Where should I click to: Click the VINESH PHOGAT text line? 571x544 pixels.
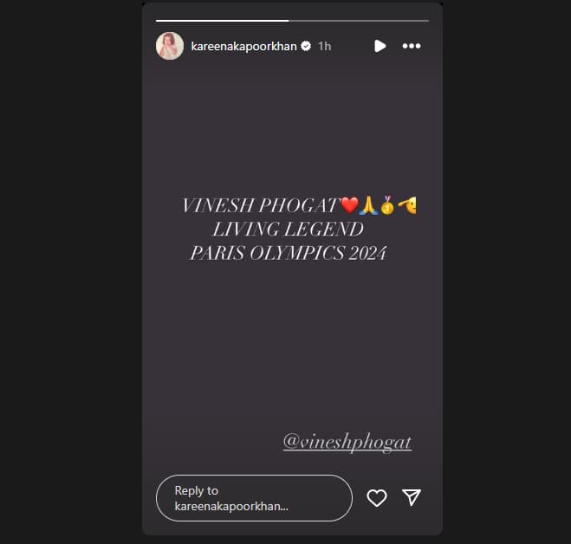(261, 205)
